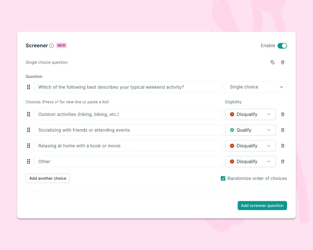The image size is (313, 250).
Task: Click the question text input field
Action: [x=128, y=87]
